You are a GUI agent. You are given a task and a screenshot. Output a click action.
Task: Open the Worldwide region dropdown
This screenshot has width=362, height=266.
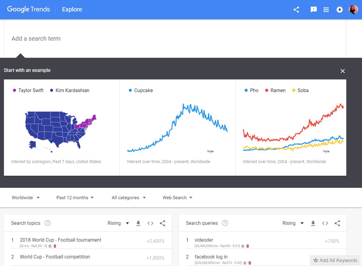tap(26, 197)
